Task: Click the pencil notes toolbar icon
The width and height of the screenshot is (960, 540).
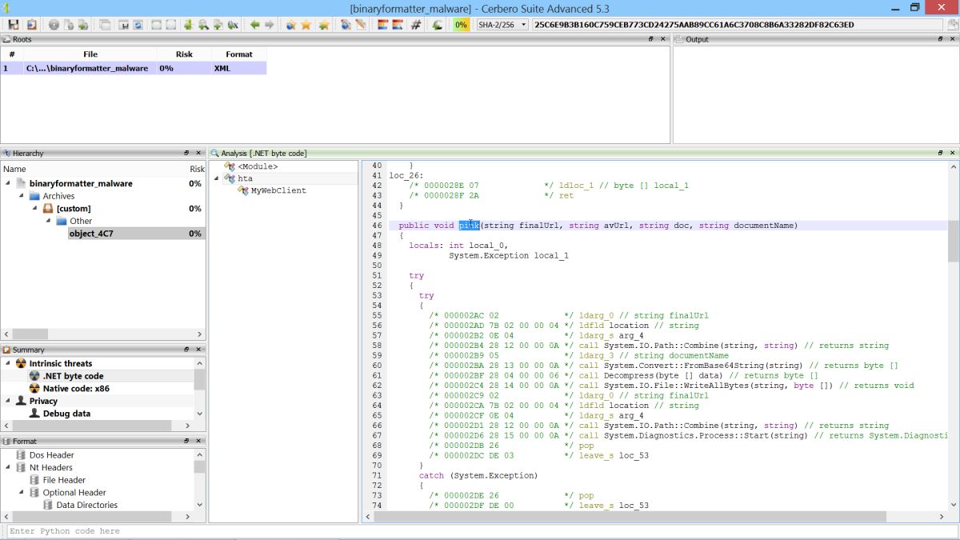Action: coord(361,25)
